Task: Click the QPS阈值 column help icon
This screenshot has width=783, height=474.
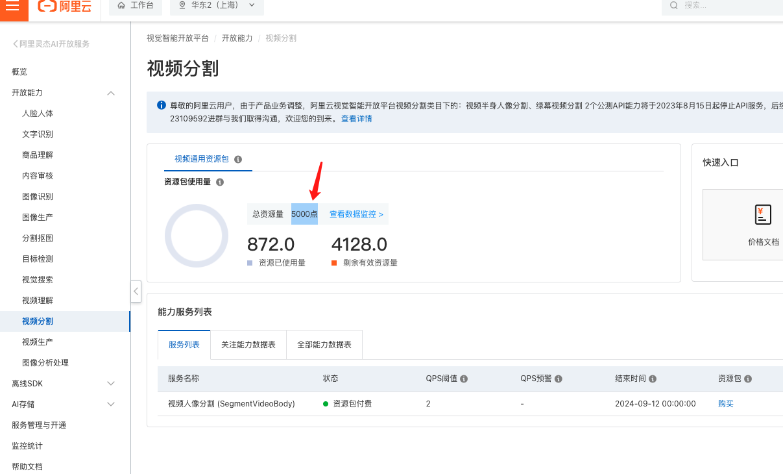Action: (464, 379)
